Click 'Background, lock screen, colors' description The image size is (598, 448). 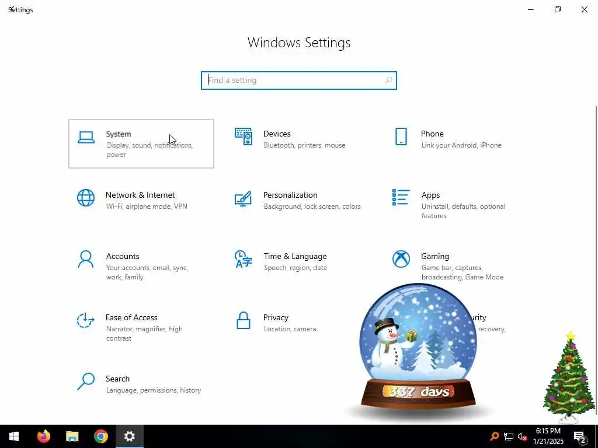coord(312,206)
